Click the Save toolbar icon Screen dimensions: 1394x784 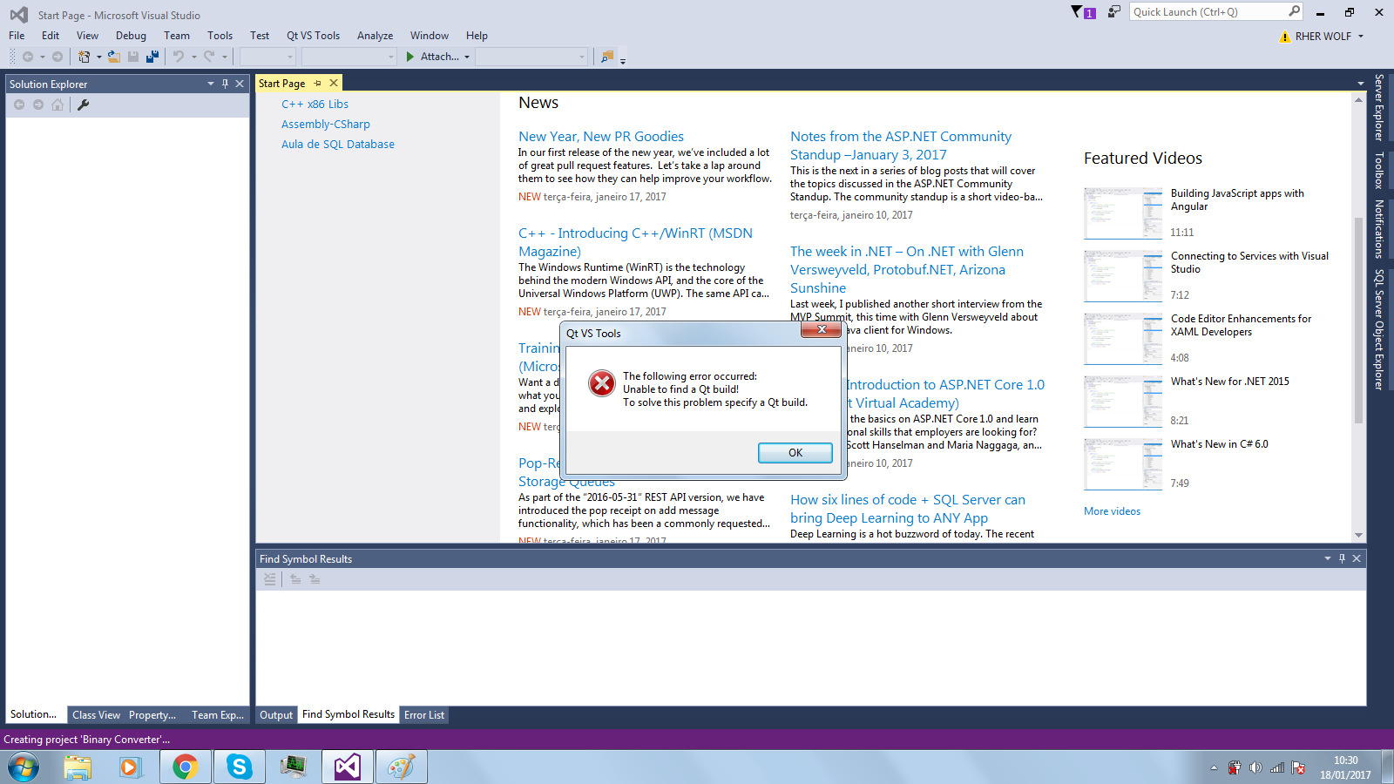(x=133, y=57)
